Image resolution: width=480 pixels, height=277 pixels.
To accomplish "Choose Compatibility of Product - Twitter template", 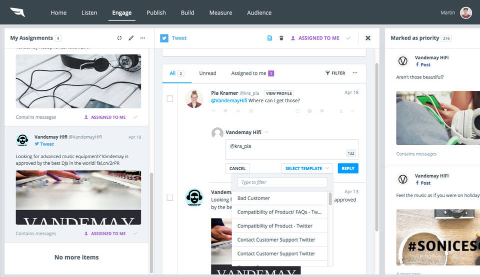I will (x=280, y=226).
